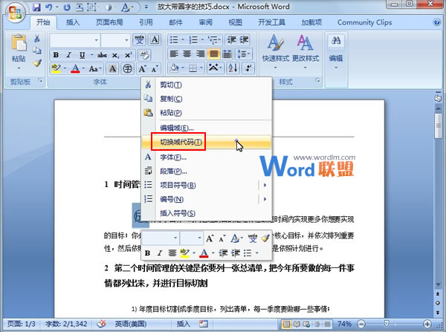Choose 切换域代码(T) in the context menu
446x332 pixels.
pos(206,142)
